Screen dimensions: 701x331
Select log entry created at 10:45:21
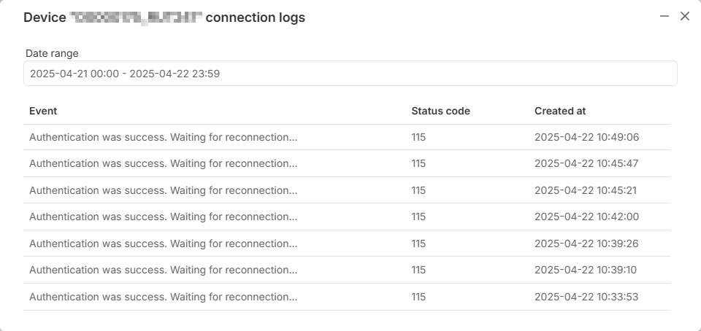coord(346,190)
